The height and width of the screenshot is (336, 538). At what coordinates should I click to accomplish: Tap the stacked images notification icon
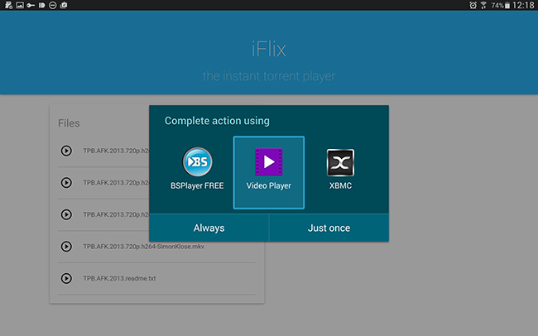[x=64, y=5]
